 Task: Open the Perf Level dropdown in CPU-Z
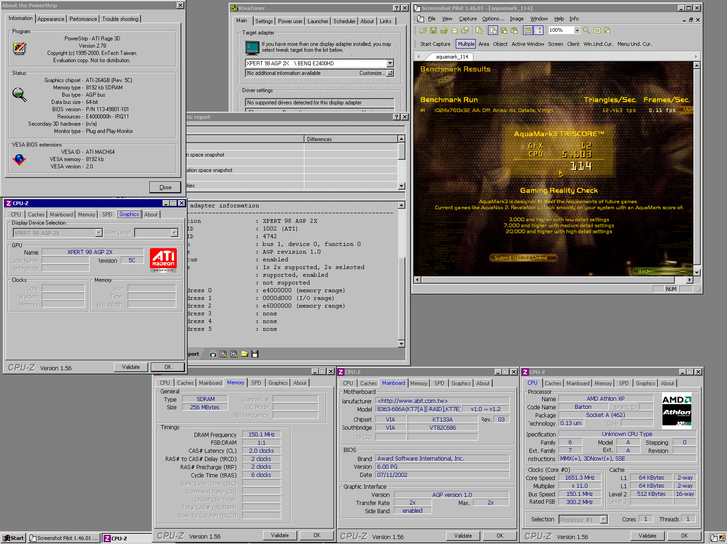click(174, 233)
